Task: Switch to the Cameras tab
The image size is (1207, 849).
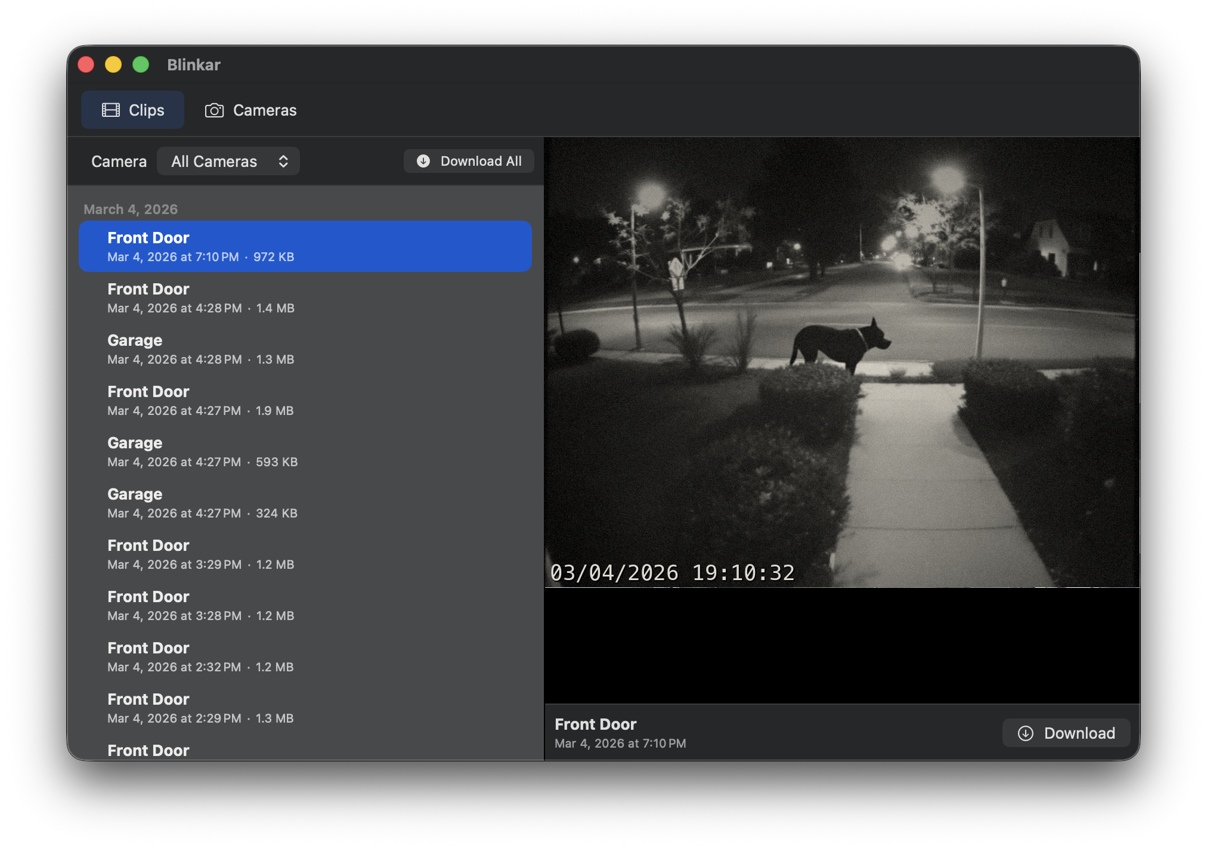Action: click(250, 110)
